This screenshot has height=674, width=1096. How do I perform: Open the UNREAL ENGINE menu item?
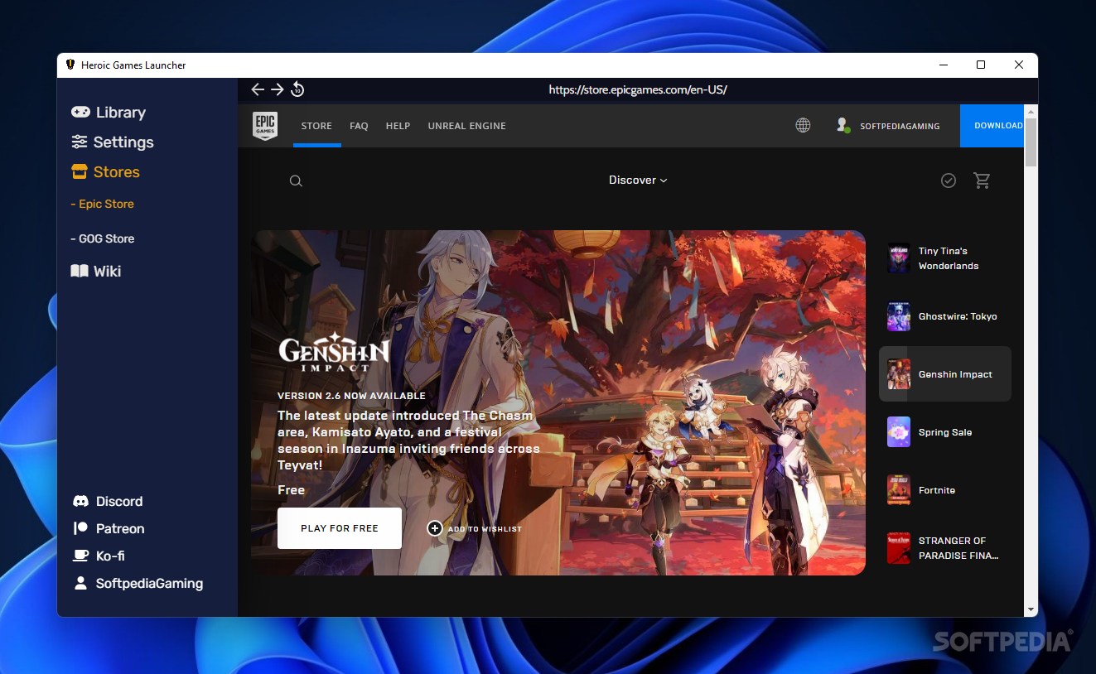point(466,126)
